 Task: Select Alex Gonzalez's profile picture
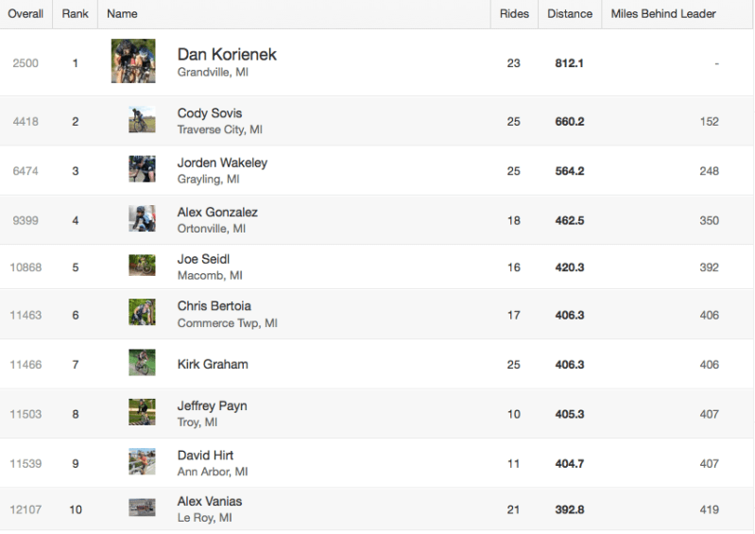tap(142, 218)
